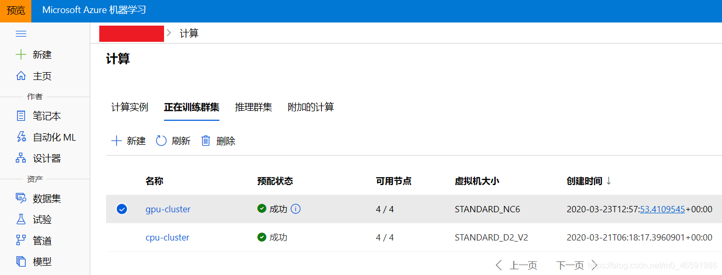Screen dimensions: 722x275
Task: Open the 推理群集 tab
Action: coord(253,107)
